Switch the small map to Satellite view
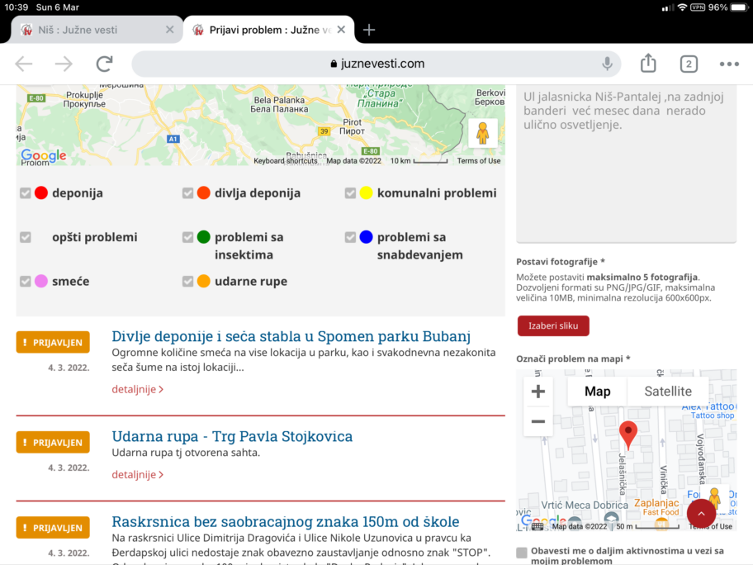The image size is (753, 565). tap(667, 392)
